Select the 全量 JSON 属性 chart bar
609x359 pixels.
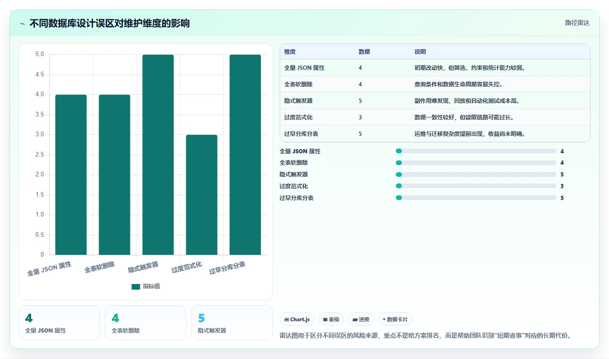pos(71,175)
